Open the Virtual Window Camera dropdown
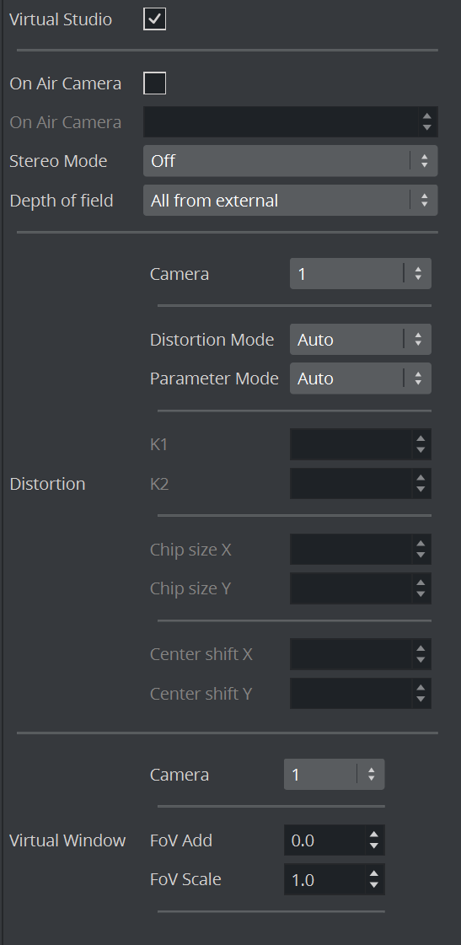This screenshot has width=461, height=945. click(335, 775)
